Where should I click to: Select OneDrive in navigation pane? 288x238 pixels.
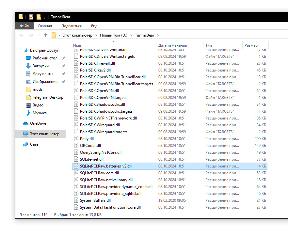(38, 123)
